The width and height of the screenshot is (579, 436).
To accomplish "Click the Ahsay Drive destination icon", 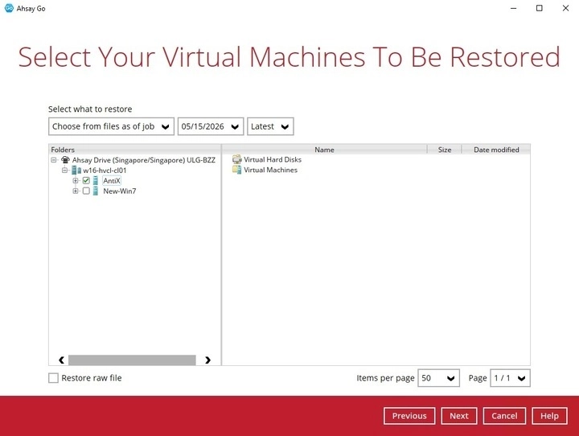I will [65, 160].
